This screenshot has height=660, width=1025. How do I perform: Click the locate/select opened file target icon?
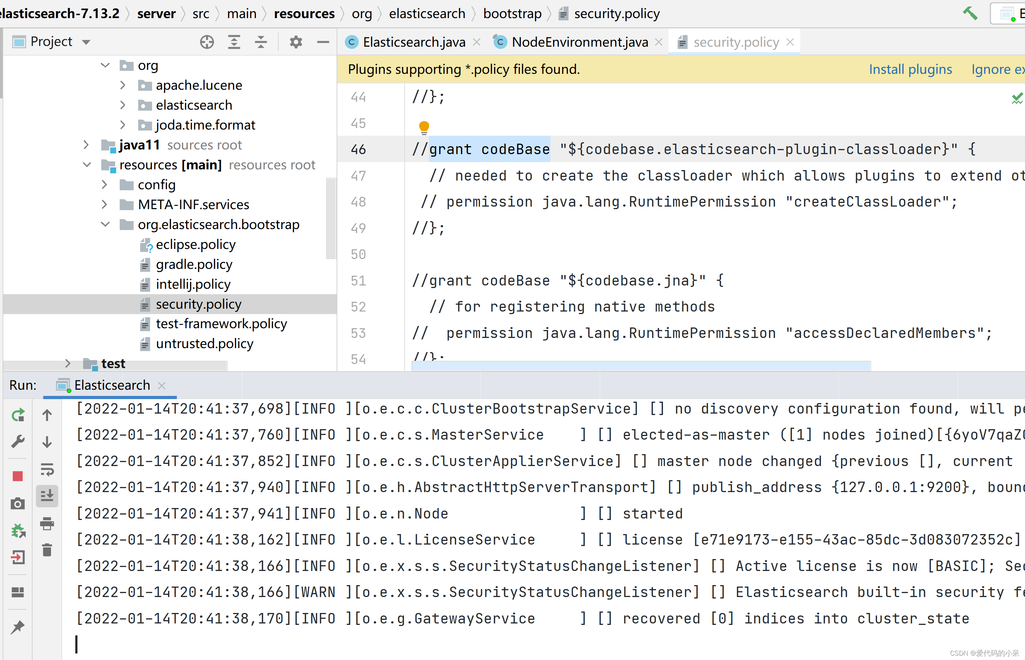(x=207, y=42)
